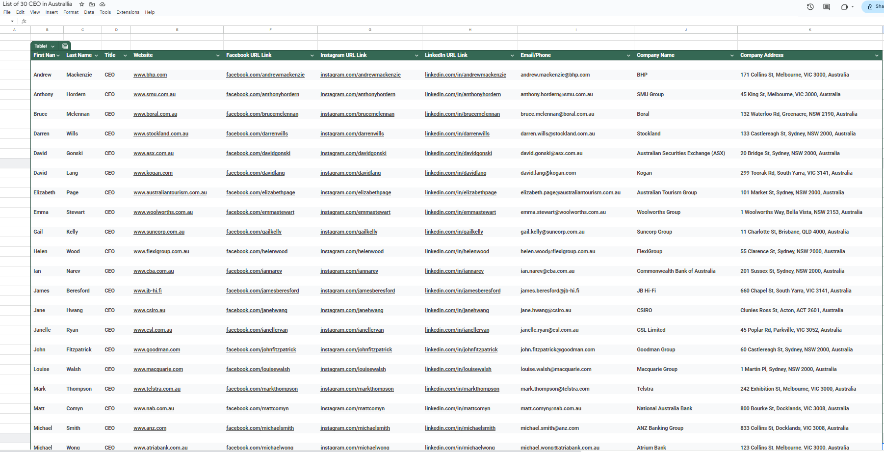Viewport: 884px width, 452px height.
Task: Open www.jb-hi.fi website link
Action: pyautogui.click(x=148, y=291)
